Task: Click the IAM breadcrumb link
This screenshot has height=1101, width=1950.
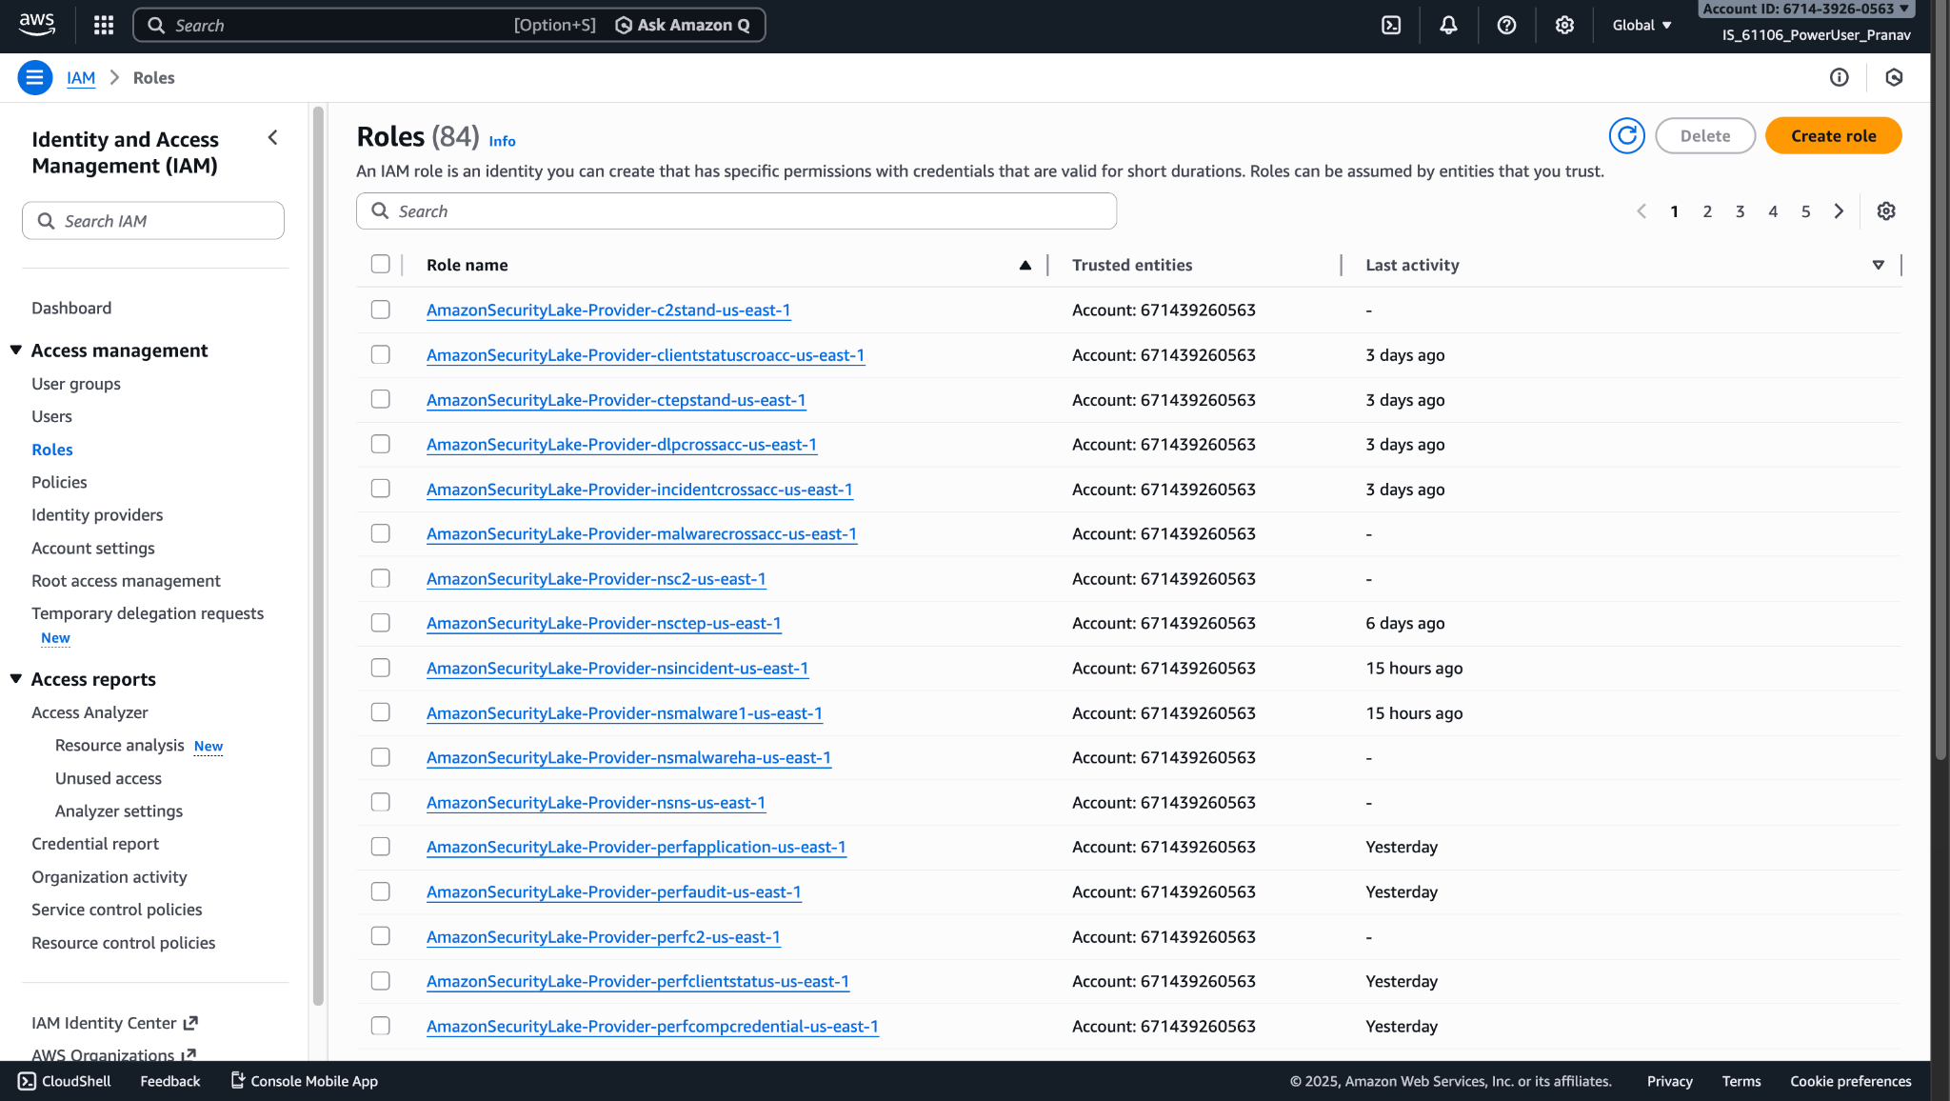Action: (x=81, y=78)
